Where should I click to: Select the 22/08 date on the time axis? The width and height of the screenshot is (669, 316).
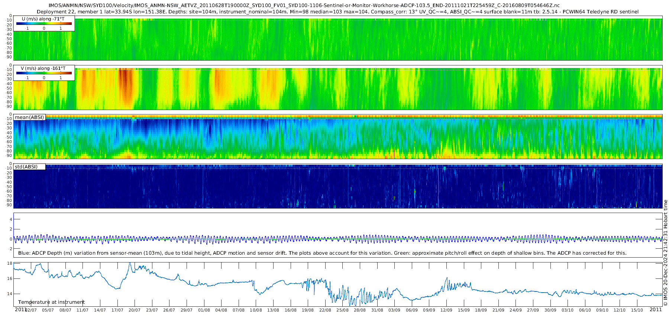[325, 310]
